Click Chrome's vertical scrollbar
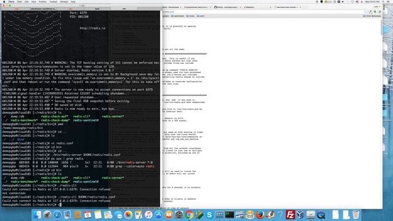The width and height of the screenshot is (393, 221). coord(381,28)
